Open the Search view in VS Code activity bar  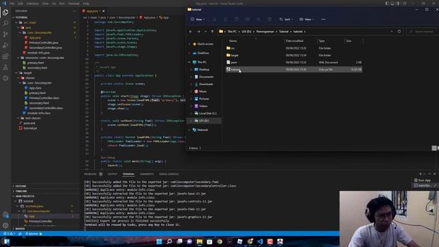coord(5,23)
